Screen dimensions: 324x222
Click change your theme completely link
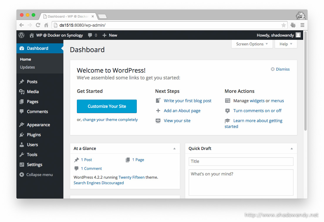point(110,120)
